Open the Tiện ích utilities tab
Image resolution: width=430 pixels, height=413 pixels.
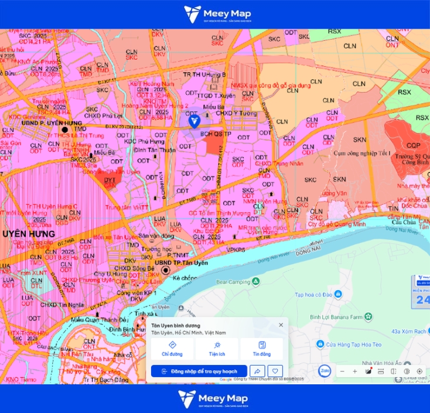[x=217, y=349]
